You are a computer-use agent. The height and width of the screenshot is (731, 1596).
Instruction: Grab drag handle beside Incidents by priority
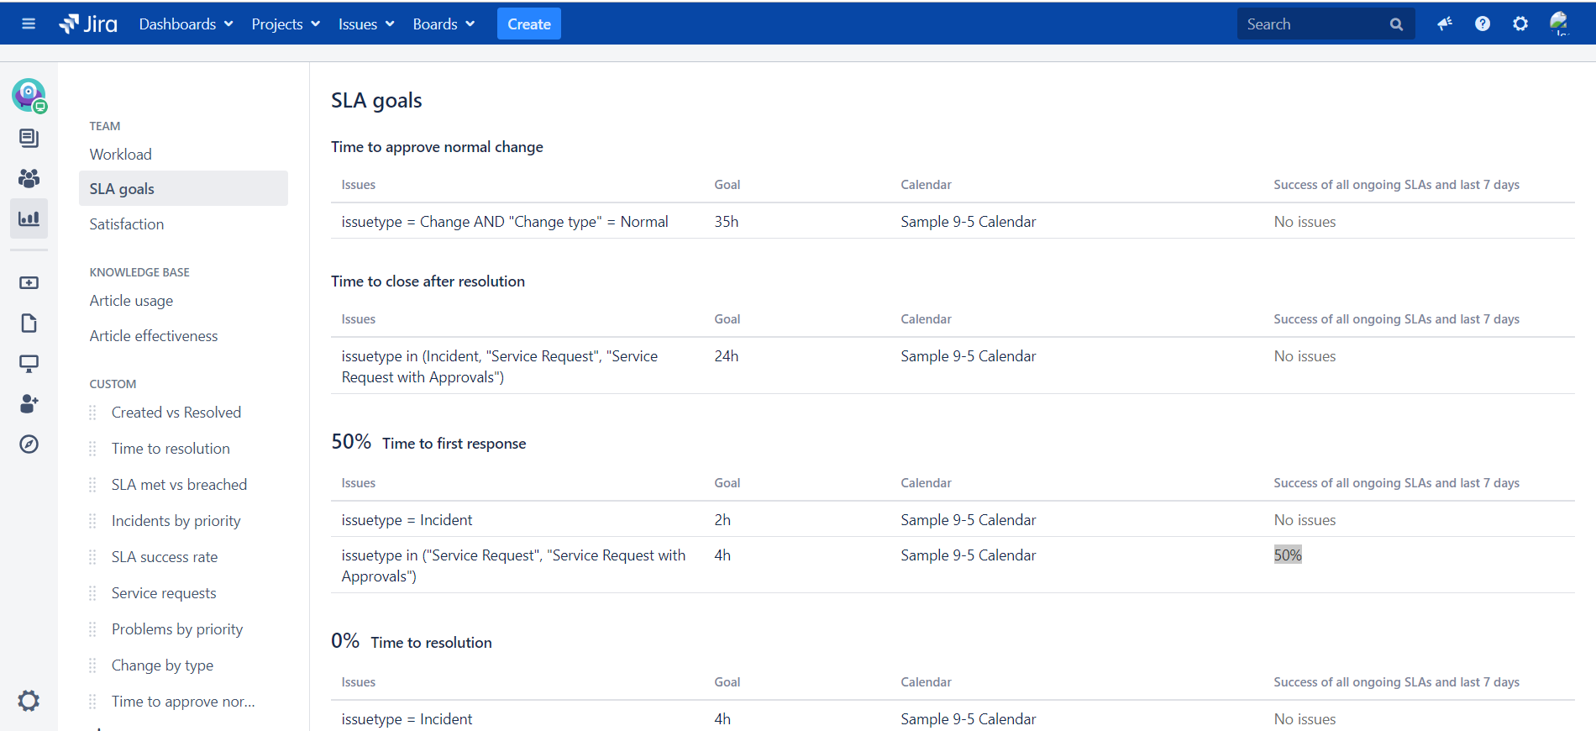coord(92,521)
